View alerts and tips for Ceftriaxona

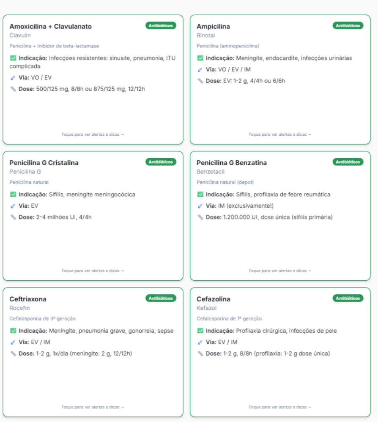93,407
